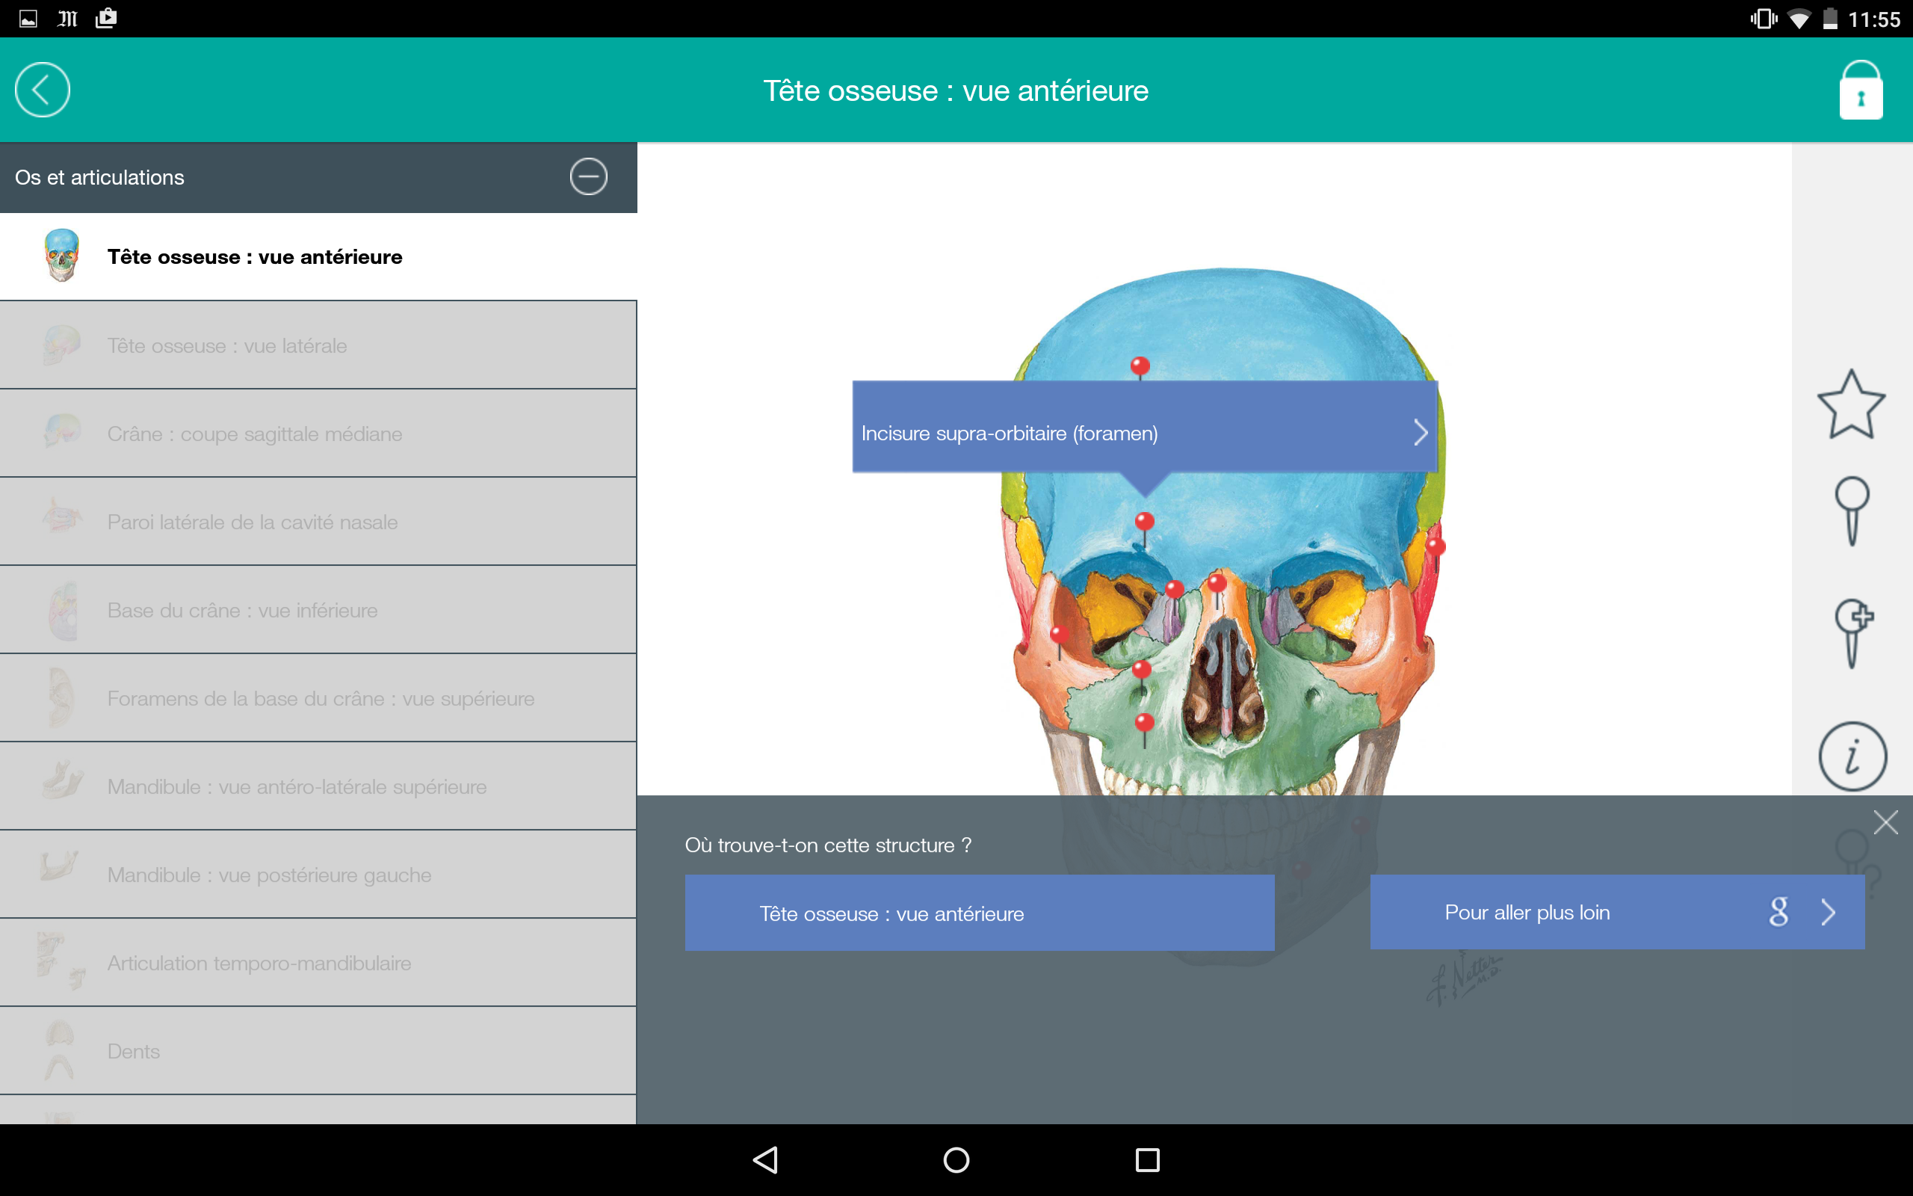Tap the Wi-Fi status icon
This screenshot has width=1913, height=1196.
click(1799, 18)
